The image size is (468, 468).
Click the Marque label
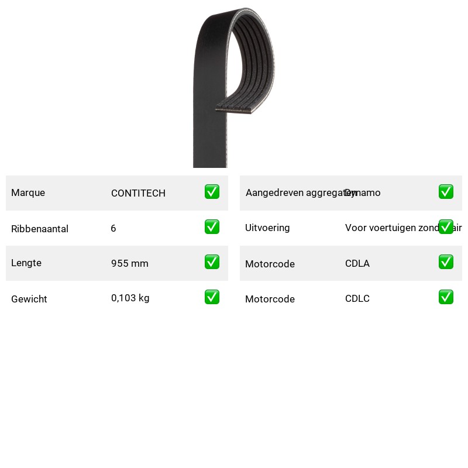pyautogui.click(x=28, y=193)
